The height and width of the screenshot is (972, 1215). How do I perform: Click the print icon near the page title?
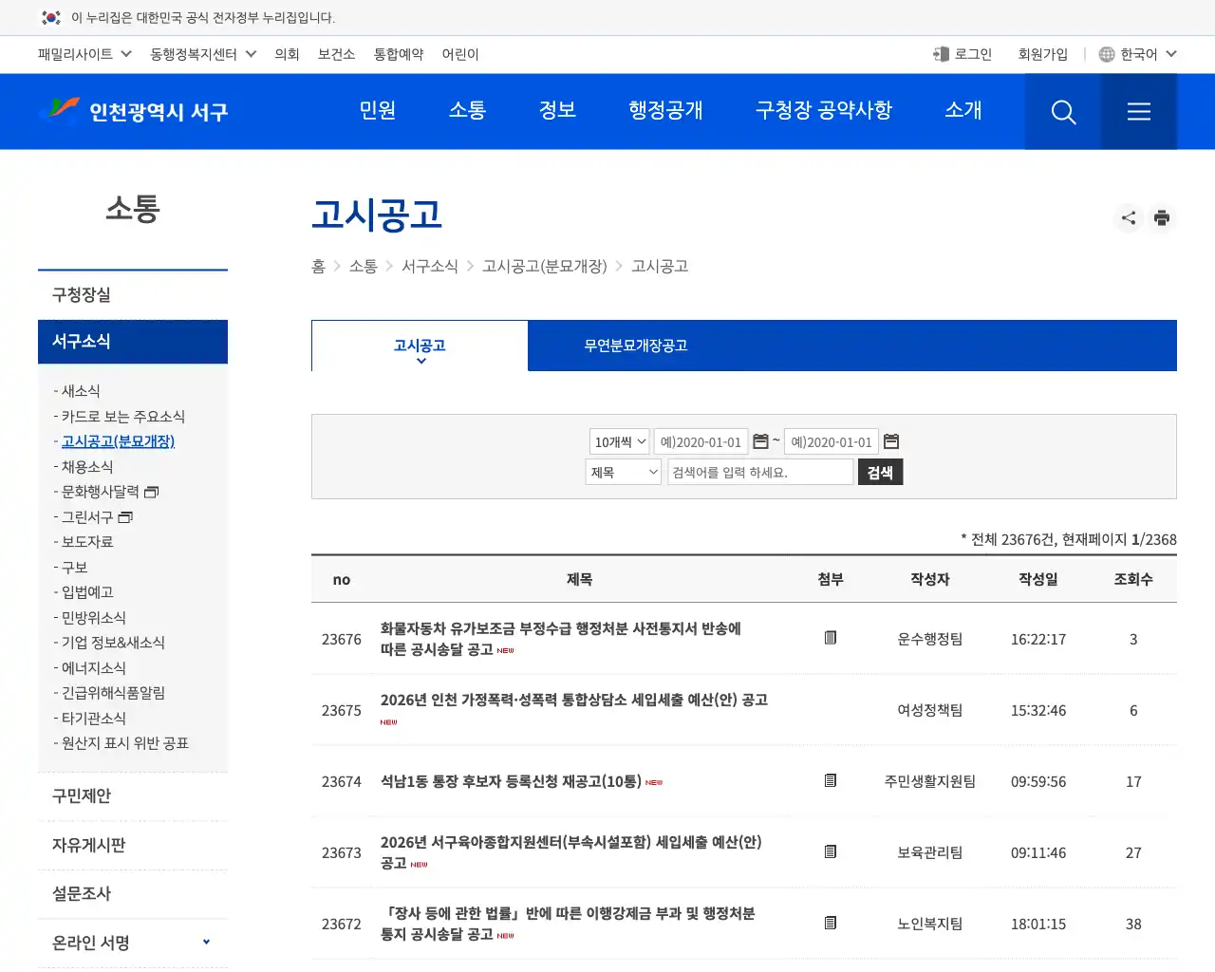1162,217
